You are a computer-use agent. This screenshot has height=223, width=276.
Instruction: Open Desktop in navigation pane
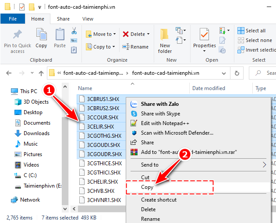[x=28, y=112]
